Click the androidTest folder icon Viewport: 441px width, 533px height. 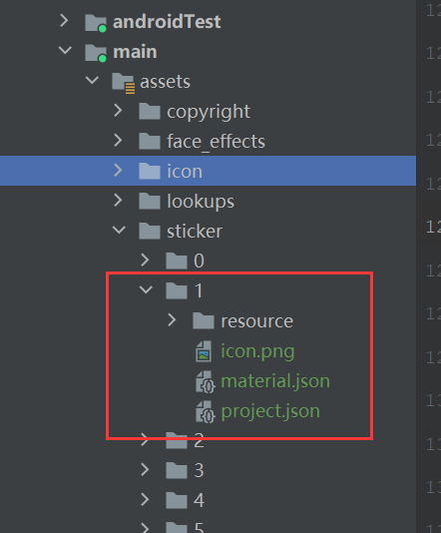coord(96,23)
